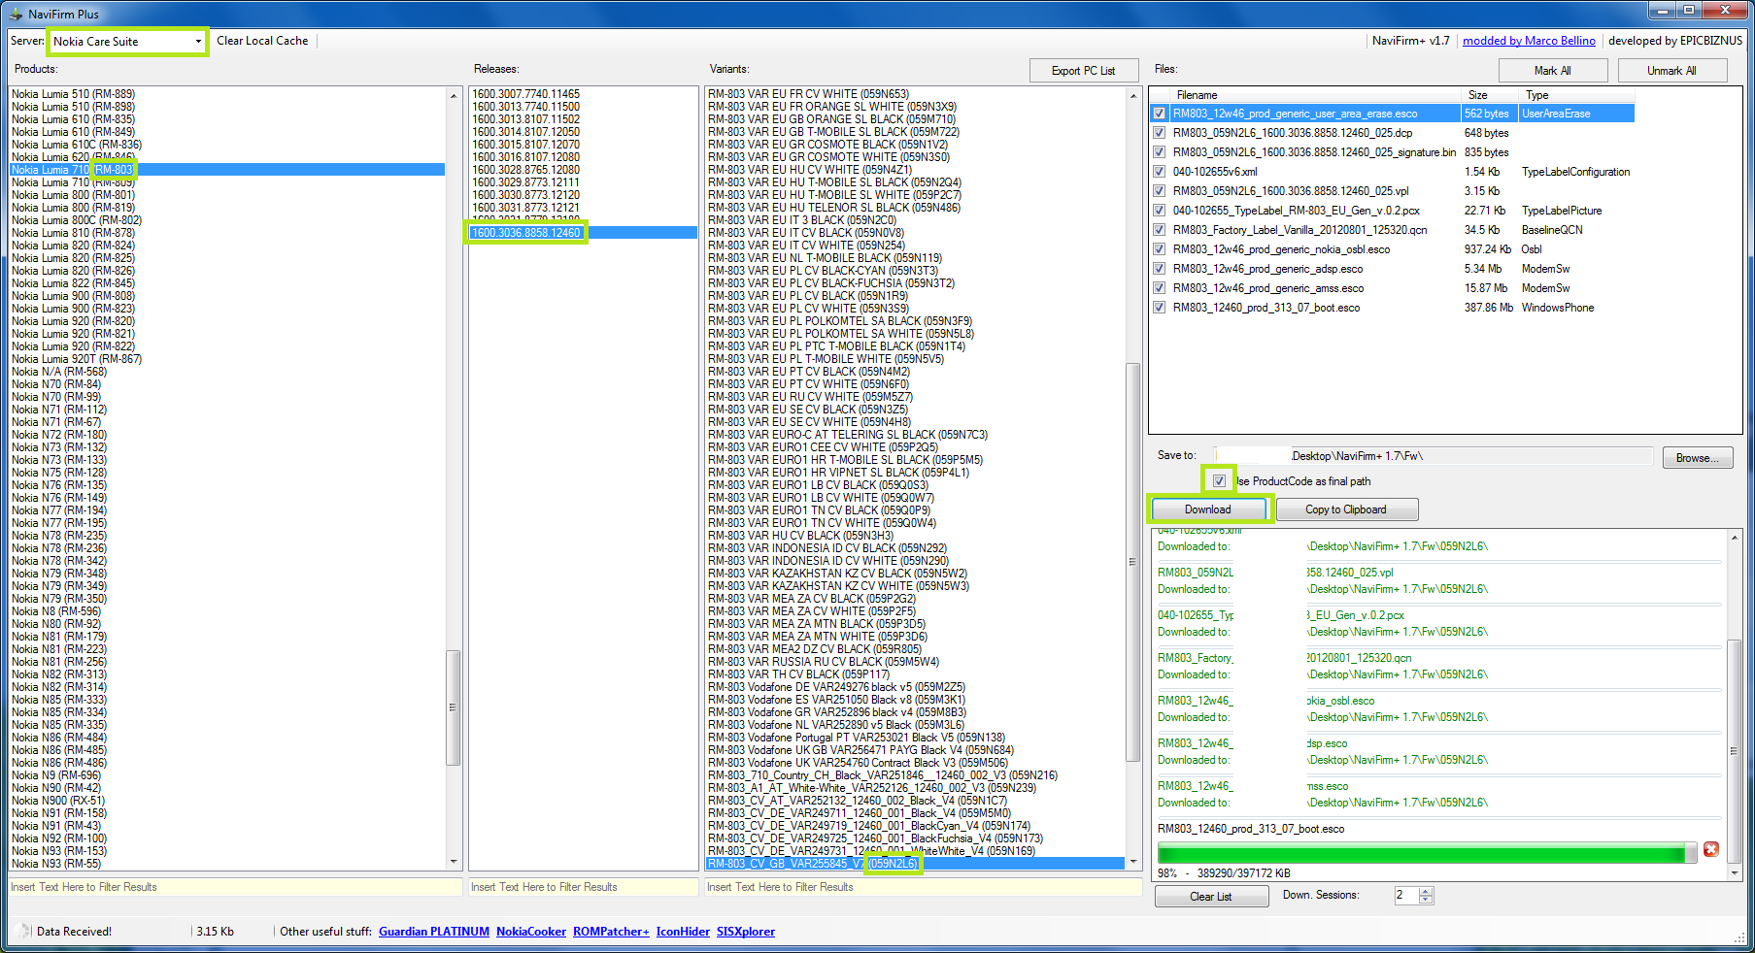The height and width of the screenshot is (953, 1755).
Task: Click the Save to path field
Action: pos(1434,456)
